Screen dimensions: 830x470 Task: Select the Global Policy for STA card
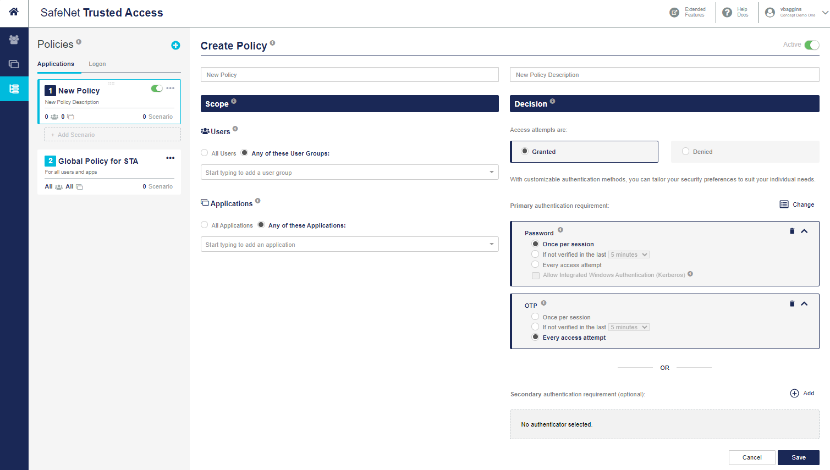click(x=109, y=172)
